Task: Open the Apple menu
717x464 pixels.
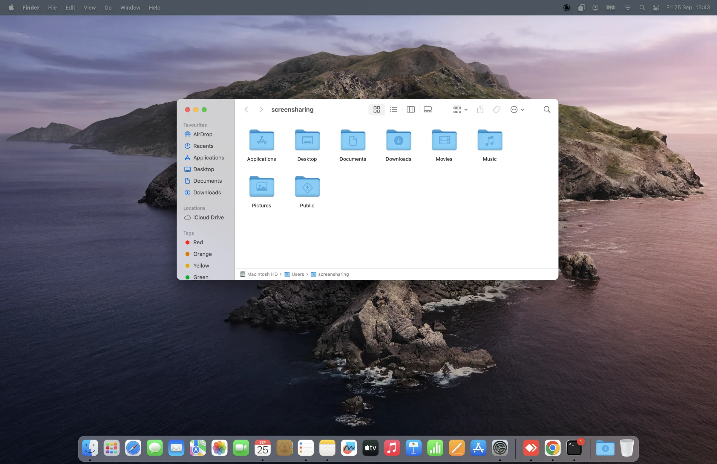Action: click(11, 7)
